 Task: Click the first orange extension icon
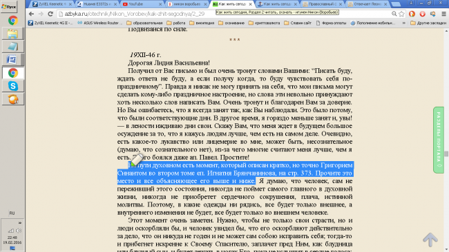tap(412, 14)
